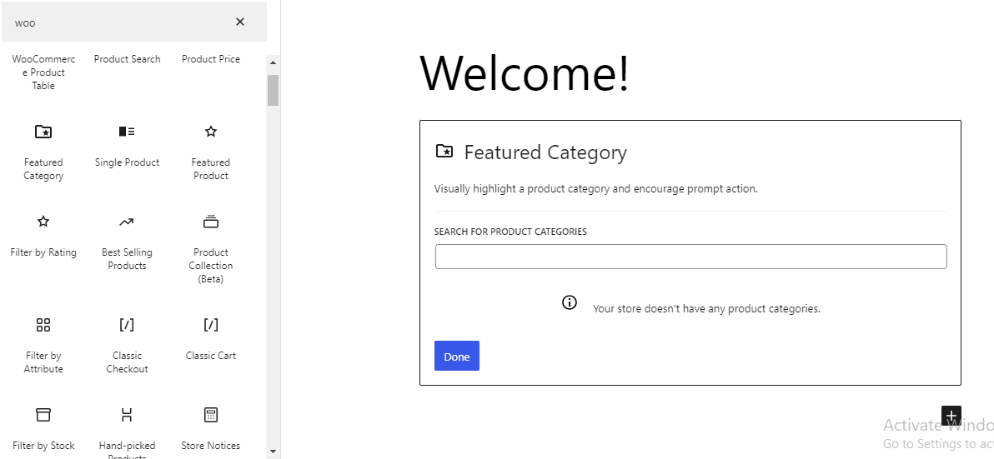Clear the block search field

point(240,22)
